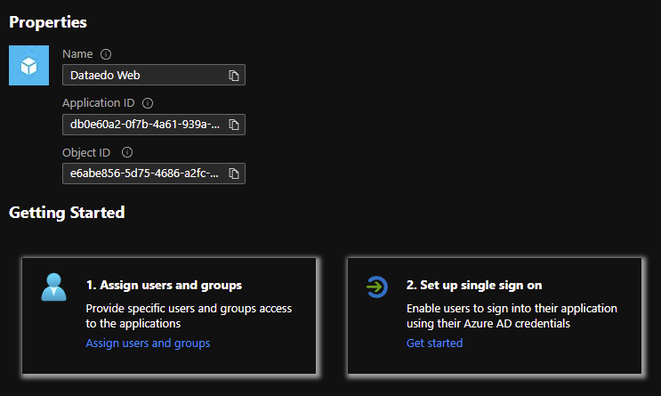Select the Name field containing Dataedo Web
The height and width of the screenshot is (396, 661).
[142, 76]
